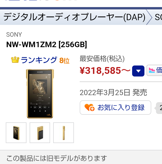Click the breadcrumb chevron after DAP

point(149,17)
